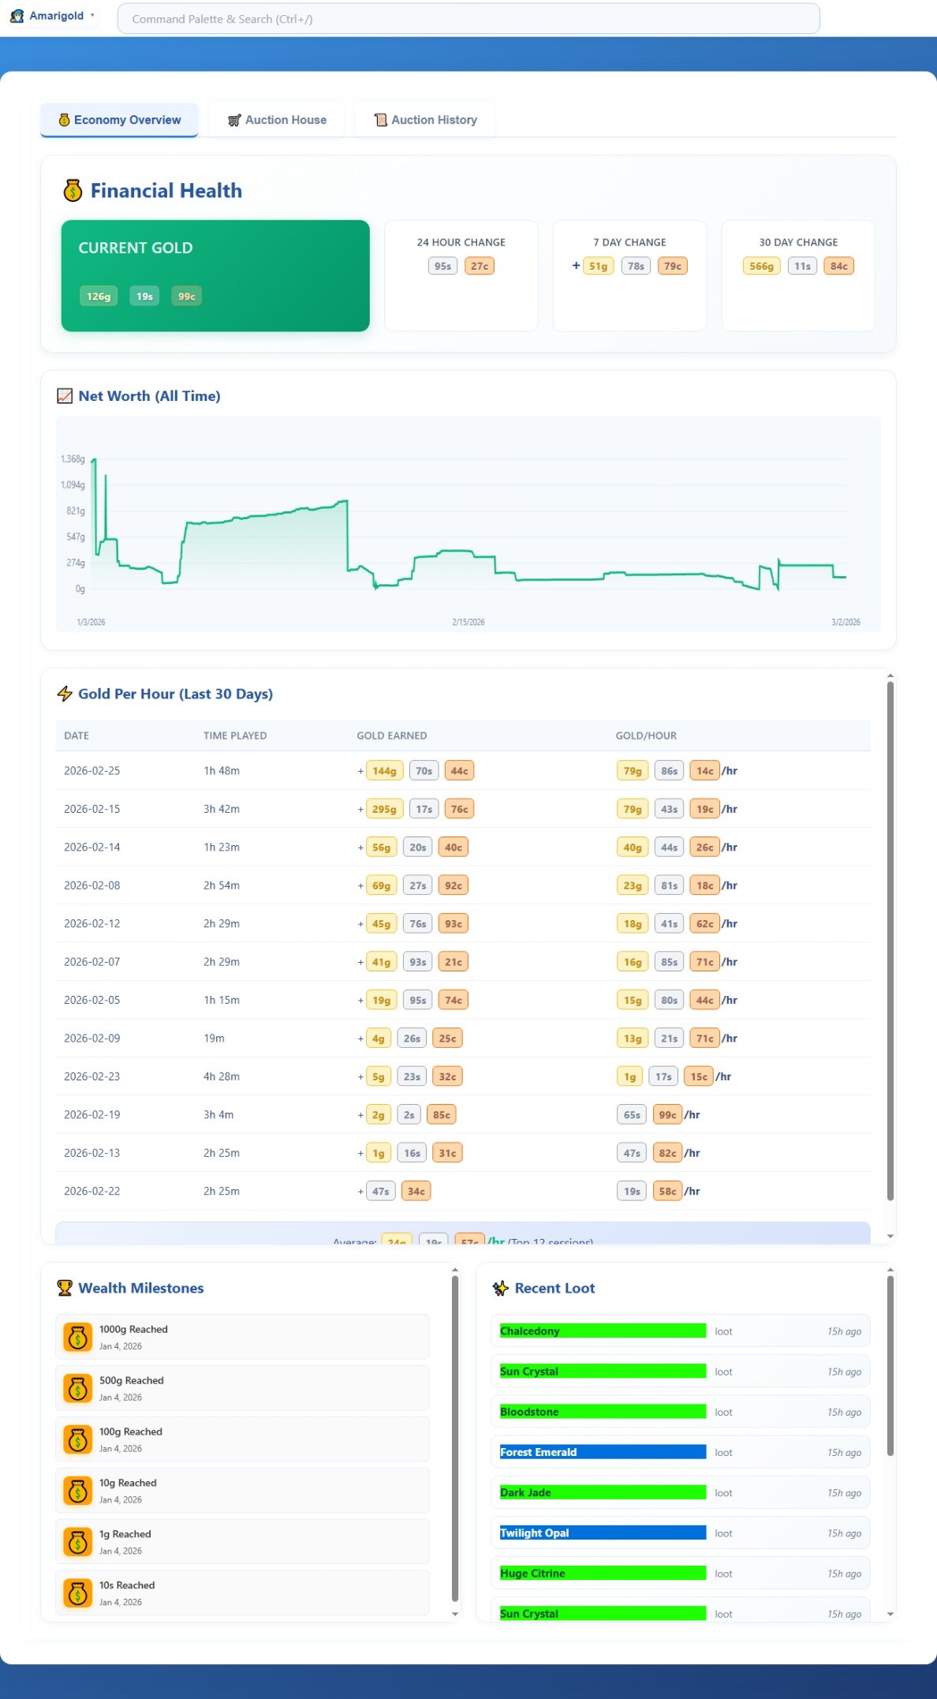Click the chart icon next to Net Worth
The image size is (937, 1699).
(x=65, y=395)
